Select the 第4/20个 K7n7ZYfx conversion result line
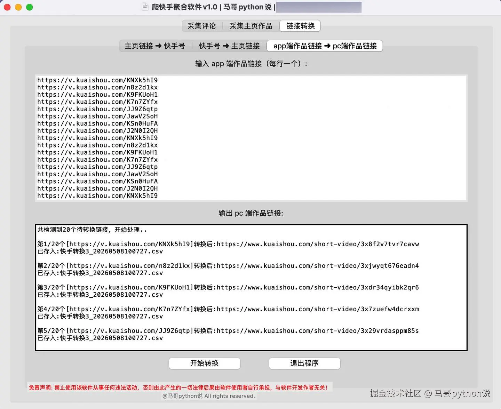 pyautogui.click(x=228, y=309)
